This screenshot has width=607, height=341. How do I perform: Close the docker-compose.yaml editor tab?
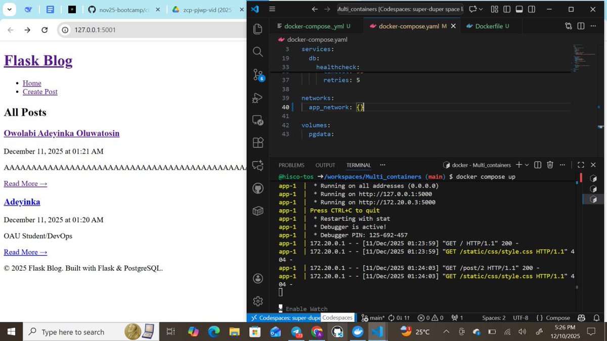click(453, 26)
